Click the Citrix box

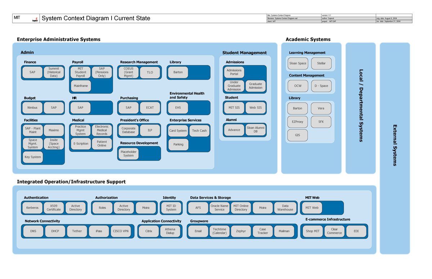(x=149, y=231)
